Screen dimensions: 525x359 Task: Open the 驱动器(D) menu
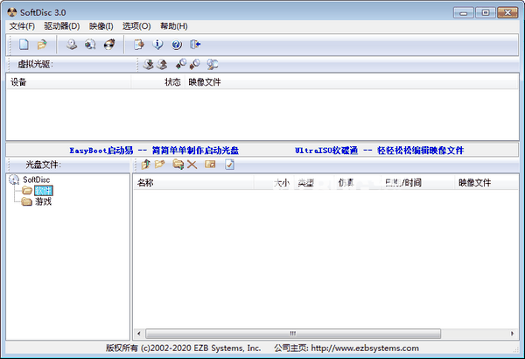pyautogui.click(x=62, y=26)
